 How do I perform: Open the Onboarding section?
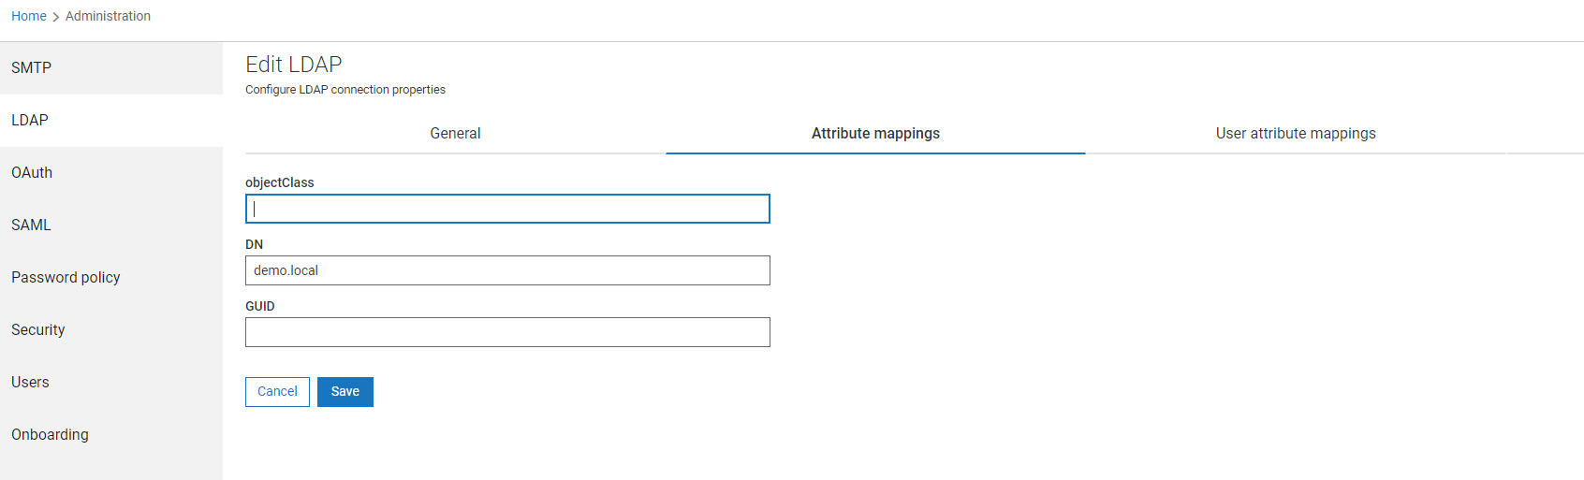click(50, 434)
